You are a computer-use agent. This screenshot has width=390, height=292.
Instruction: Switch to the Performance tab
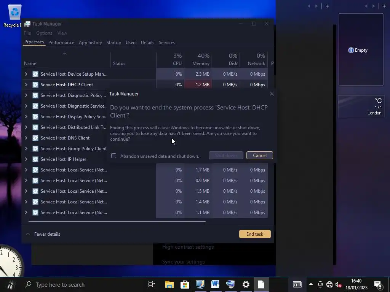(x=61, y=43)
